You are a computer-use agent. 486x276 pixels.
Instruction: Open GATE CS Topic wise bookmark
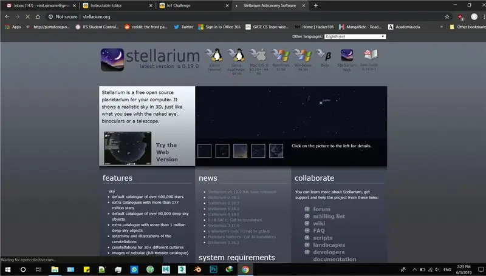point(267,27)
